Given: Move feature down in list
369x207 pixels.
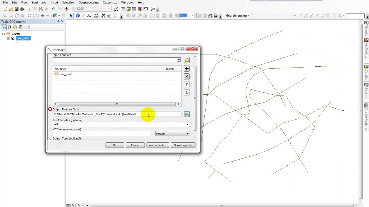Looking at the screenshot, I should click(x=187, y=93).
